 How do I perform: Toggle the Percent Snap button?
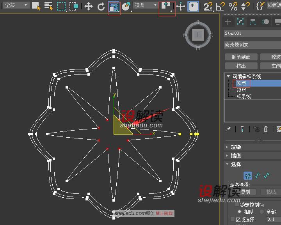[233, 7]
